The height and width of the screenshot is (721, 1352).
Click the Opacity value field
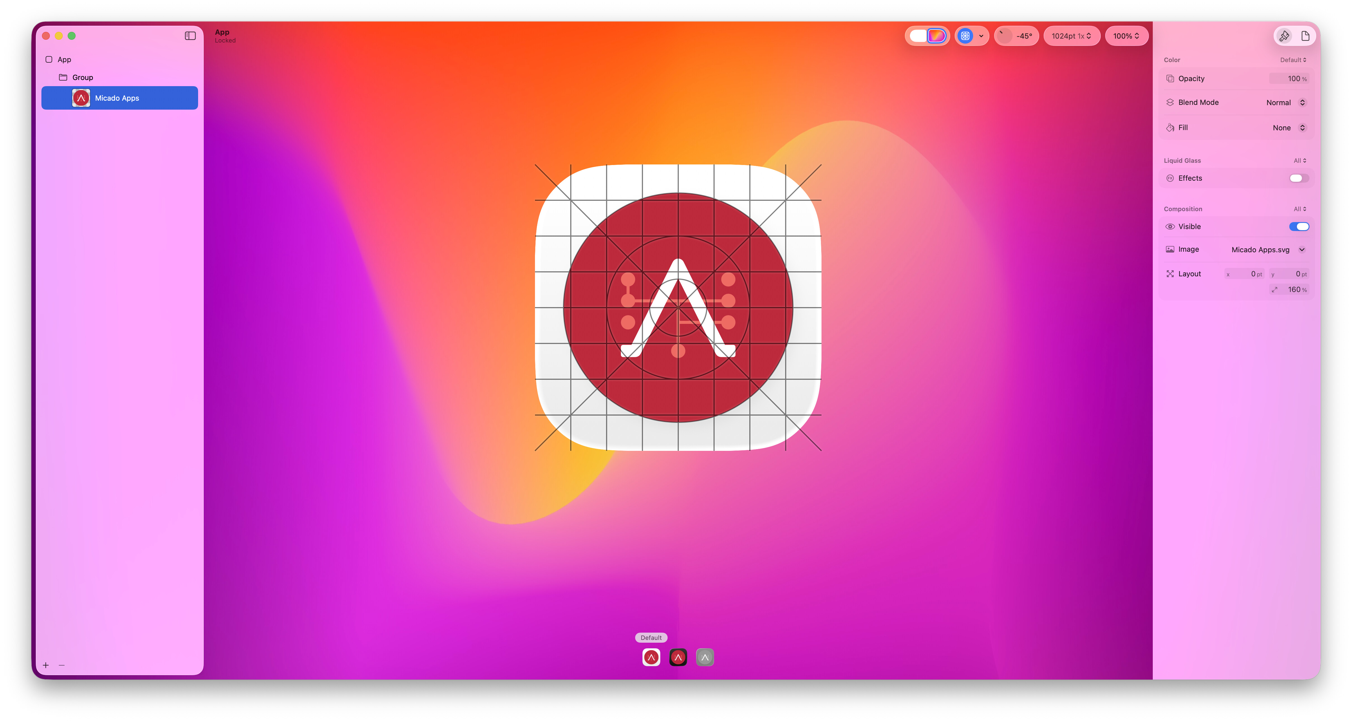(x=1288, y=78)
